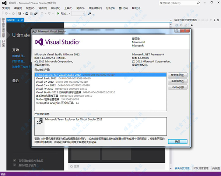This screenshot has height=176, width=221.
Task: Open the collapsed server explorer side tab
Action: pos(3,28)
